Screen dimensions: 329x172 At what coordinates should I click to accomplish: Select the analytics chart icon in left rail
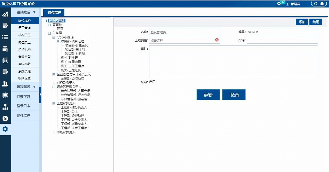[5, 14]
